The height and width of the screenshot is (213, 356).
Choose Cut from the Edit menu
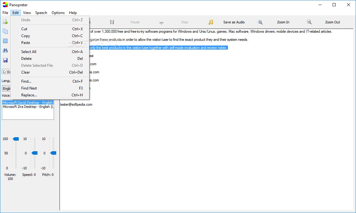(50, 29)
